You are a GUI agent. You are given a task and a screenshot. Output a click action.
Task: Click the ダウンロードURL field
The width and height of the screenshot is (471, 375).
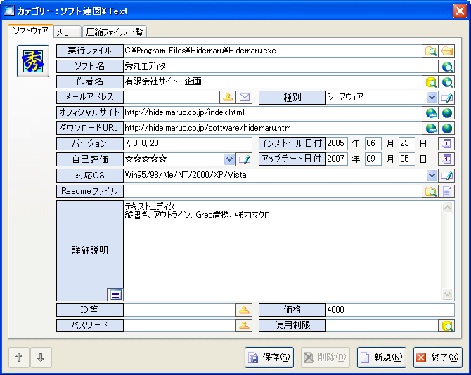tap(273, 129)
